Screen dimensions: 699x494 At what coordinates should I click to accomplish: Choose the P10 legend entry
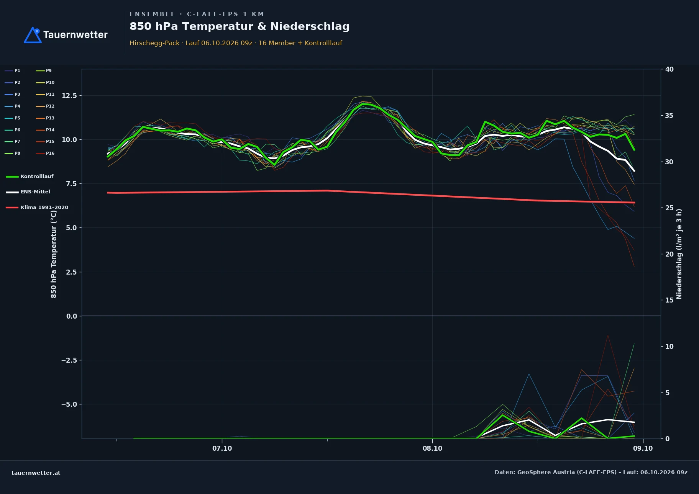45,82
